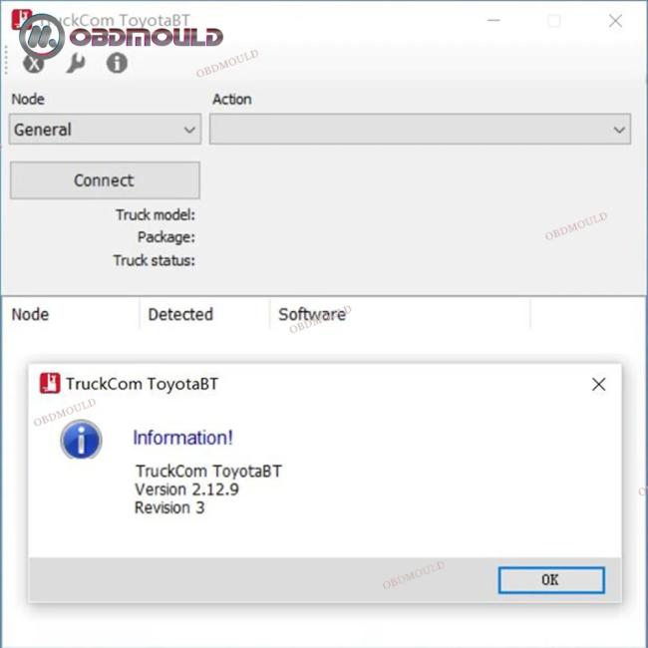Confirm the dialog with OK
Viewport: 648px width, 648px height.
coord(551,580)
